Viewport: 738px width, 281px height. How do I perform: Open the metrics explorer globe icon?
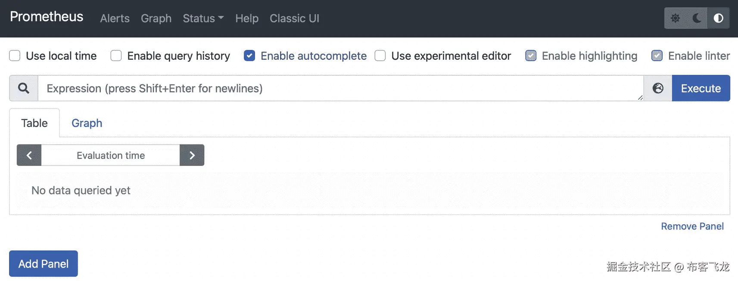tap(658, 88)
